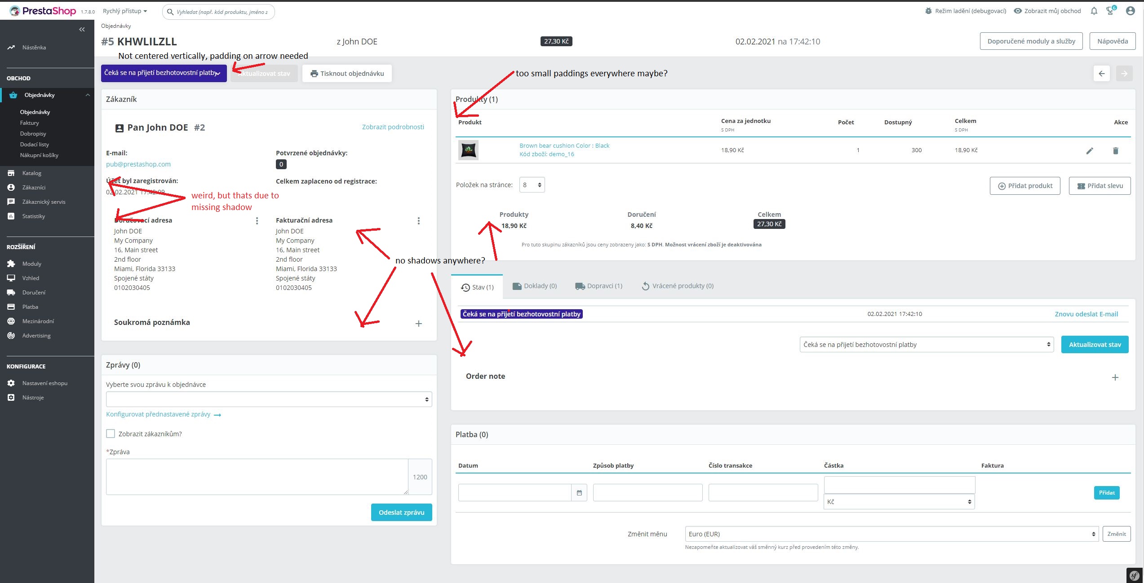
Task: Change Položek na stránce value
Action: pyautogui.click(x=532, y=184)
